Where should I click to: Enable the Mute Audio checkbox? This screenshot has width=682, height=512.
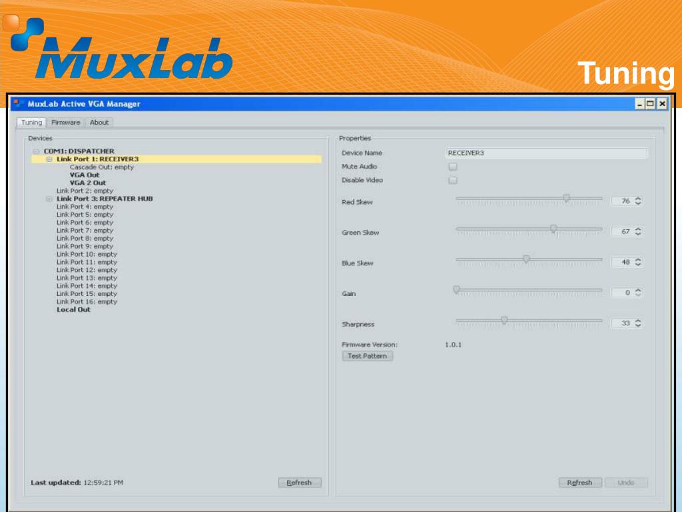pyautogui.click(x=453, y=167)
